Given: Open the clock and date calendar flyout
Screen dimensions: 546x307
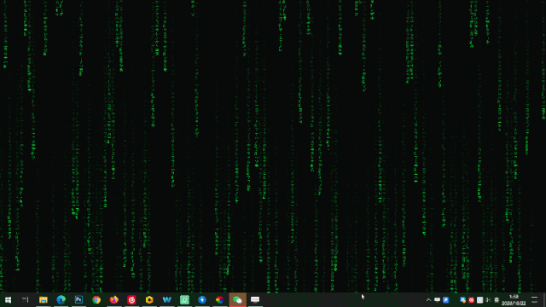Looking at the screenshot, I should coord(514,300).
